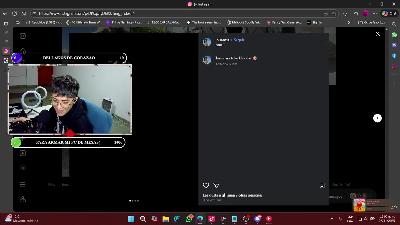Open Discord from the taskbar
This screenshot has height=225, width=400.
[257, 219]
